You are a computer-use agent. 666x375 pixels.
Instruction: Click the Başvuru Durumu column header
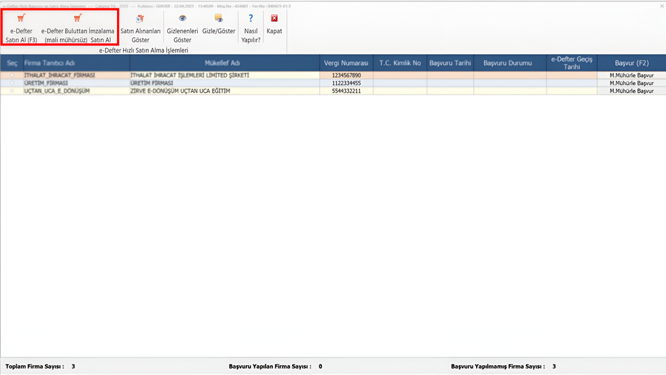pyautogui.click(x=510, y=63)
